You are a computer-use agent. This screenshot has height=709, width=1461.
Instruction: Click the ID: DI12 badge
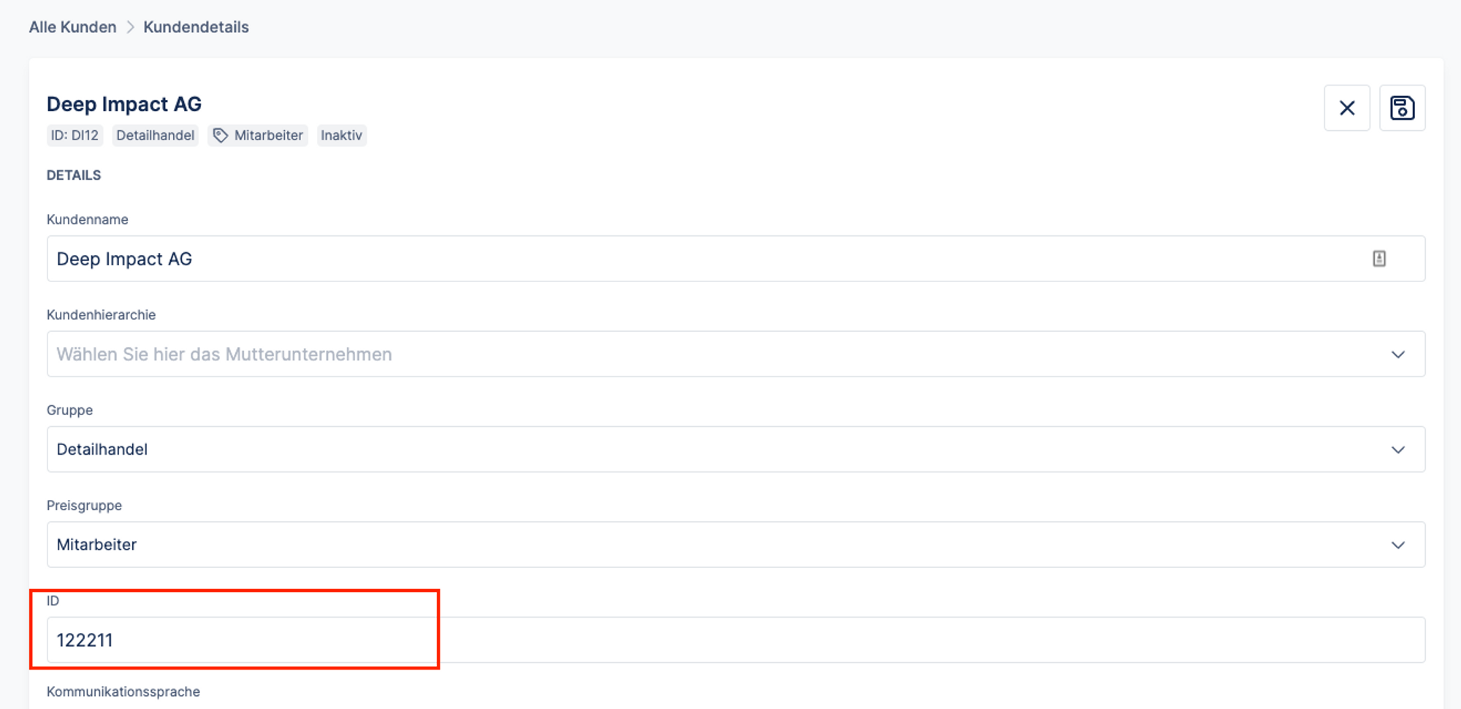[x=75, y=135]
